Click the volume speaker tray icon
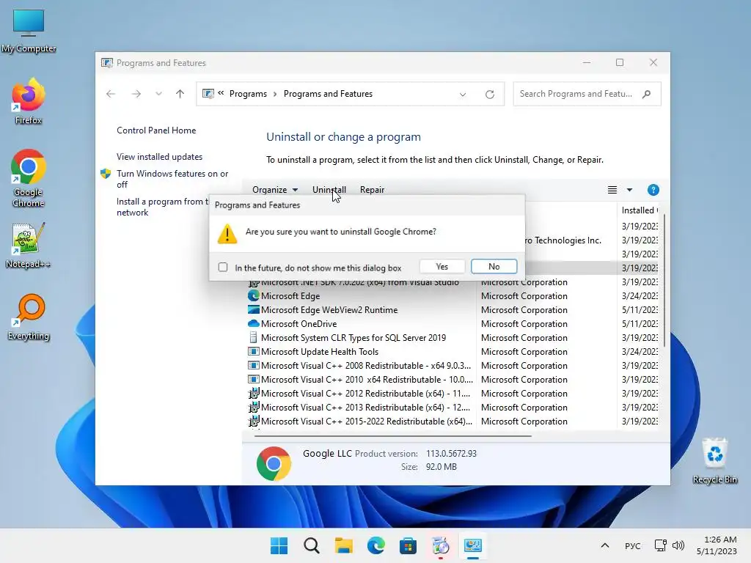This screenshot has height=563, width=751. (678, 545)
